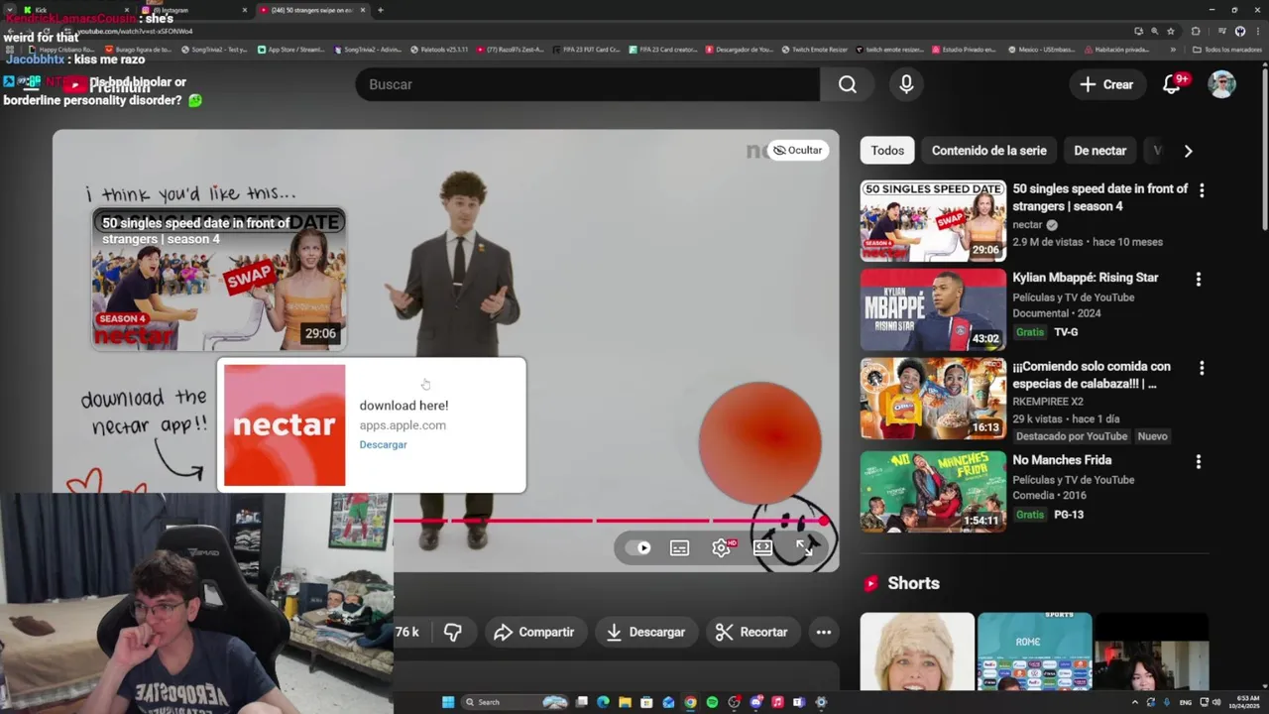This screenshot has height=714, width=1269.
Task: Click Descargar link on nectar app card
Action: (x=383, y=444)
